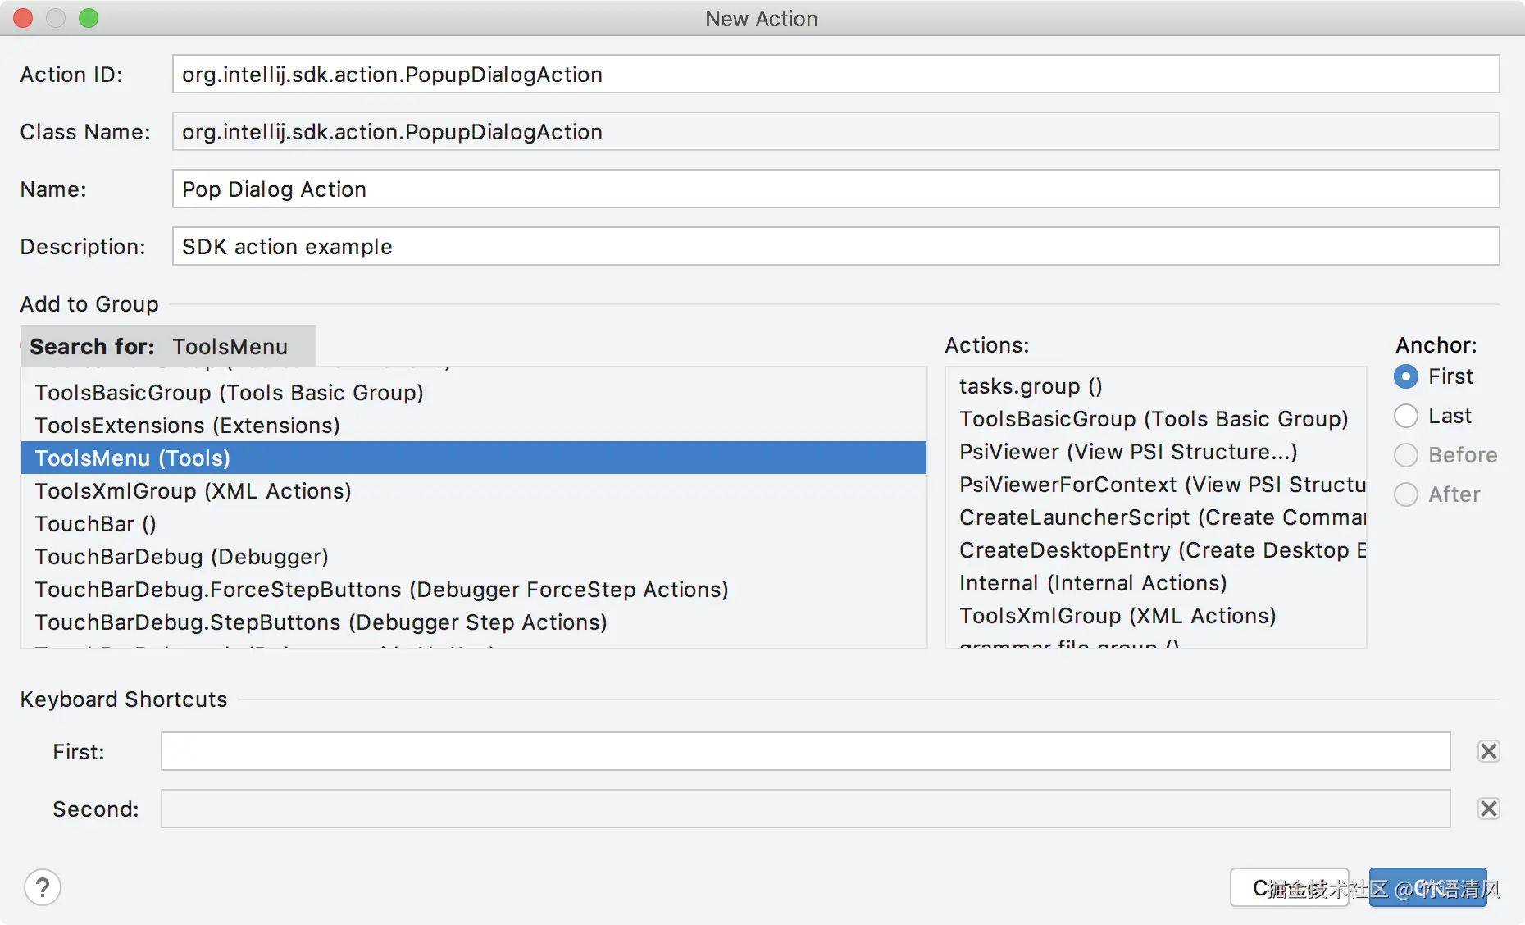Open the help question mark button
This screenshot has height=925, width=1525.
pyautogui.click(x=43, y=887)
